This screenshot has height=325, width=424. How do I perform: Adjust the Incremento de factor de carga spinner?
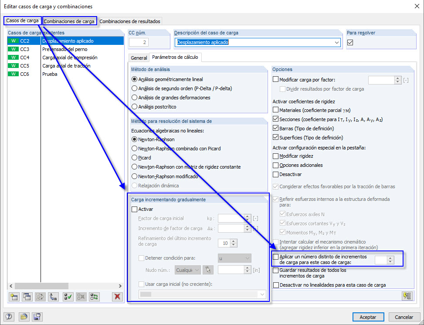click(247, 228)
